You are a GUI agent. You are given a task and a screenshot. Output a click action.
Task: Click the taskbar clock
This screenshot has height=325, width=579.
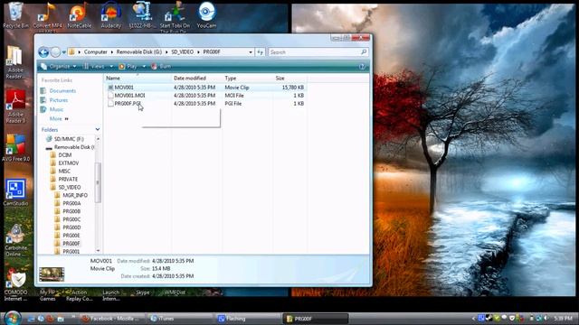(563, 318)
